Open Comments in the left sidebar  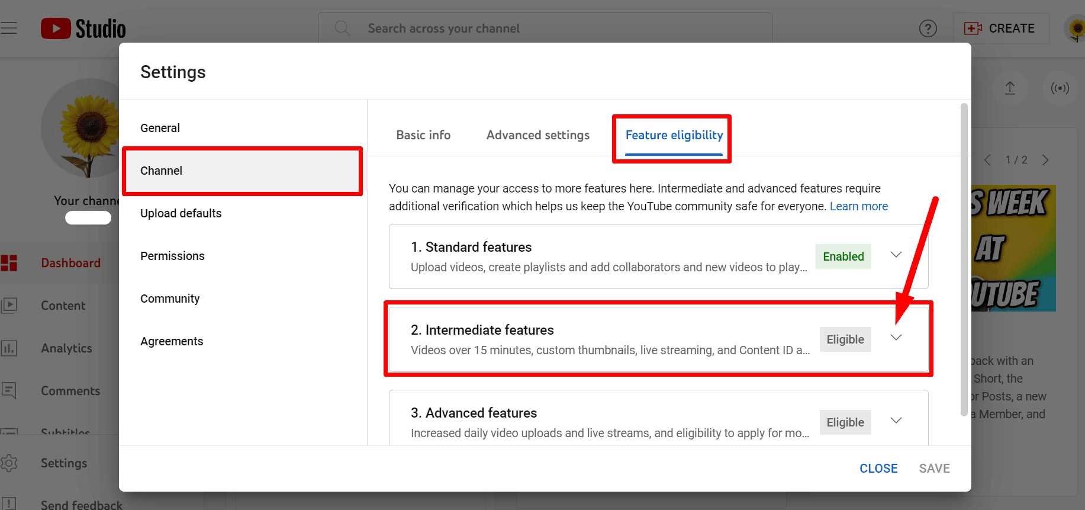point(70,391)
